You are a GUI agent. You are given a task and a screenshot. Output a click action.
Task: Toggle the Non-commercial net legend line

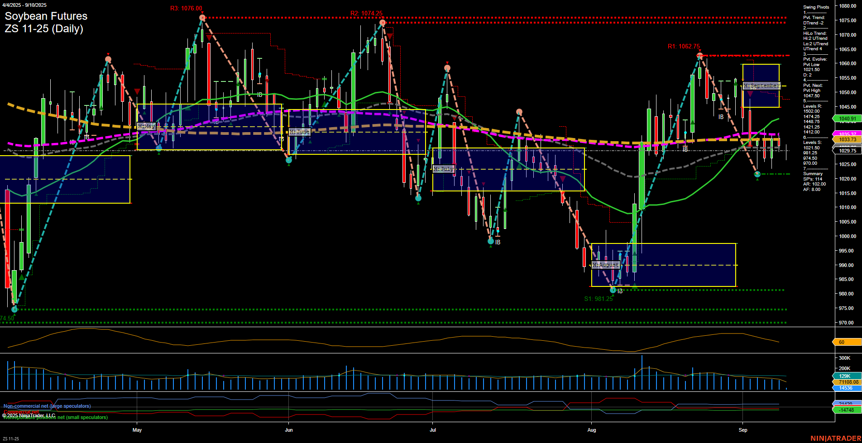point(47,406)
